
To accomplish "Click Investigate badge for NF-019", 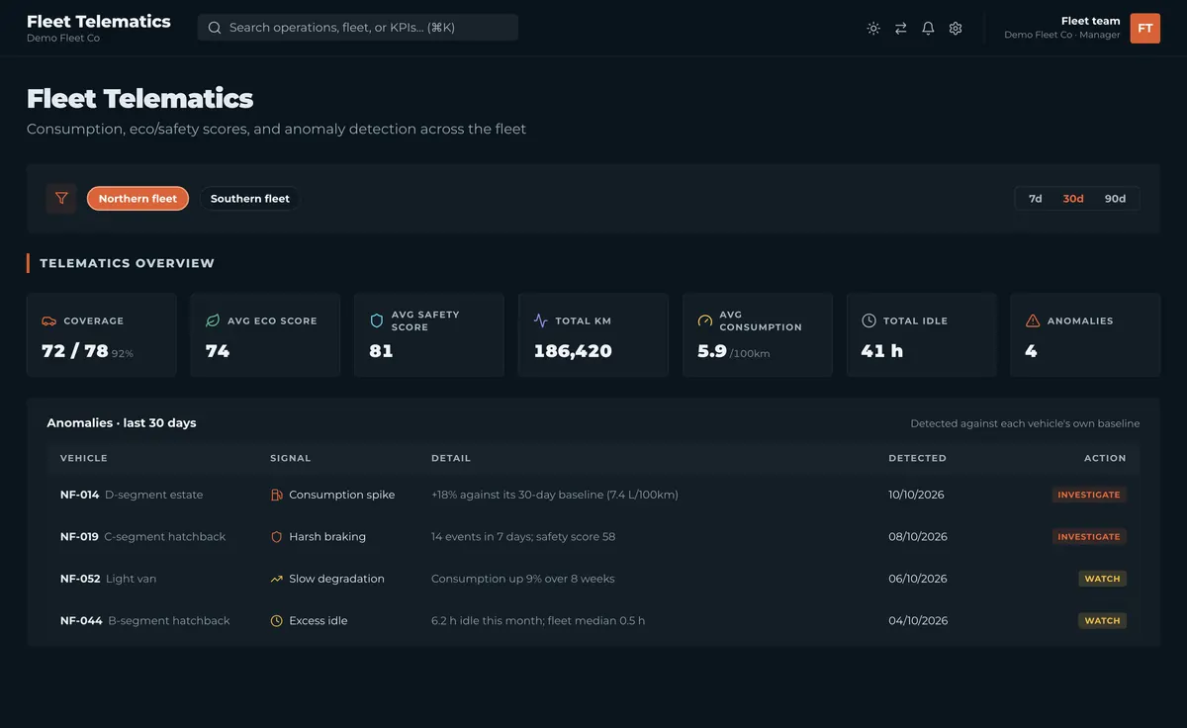I will 1089,537.
